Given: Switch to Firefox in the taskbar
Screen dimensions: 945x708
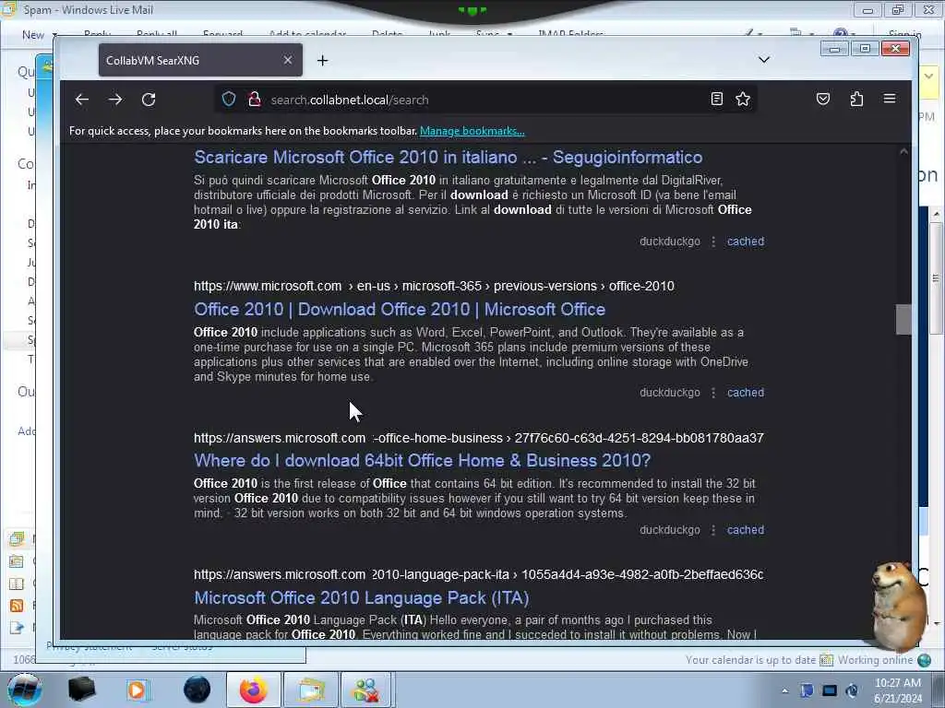Looking at the screenshot, I should [253, 690].
